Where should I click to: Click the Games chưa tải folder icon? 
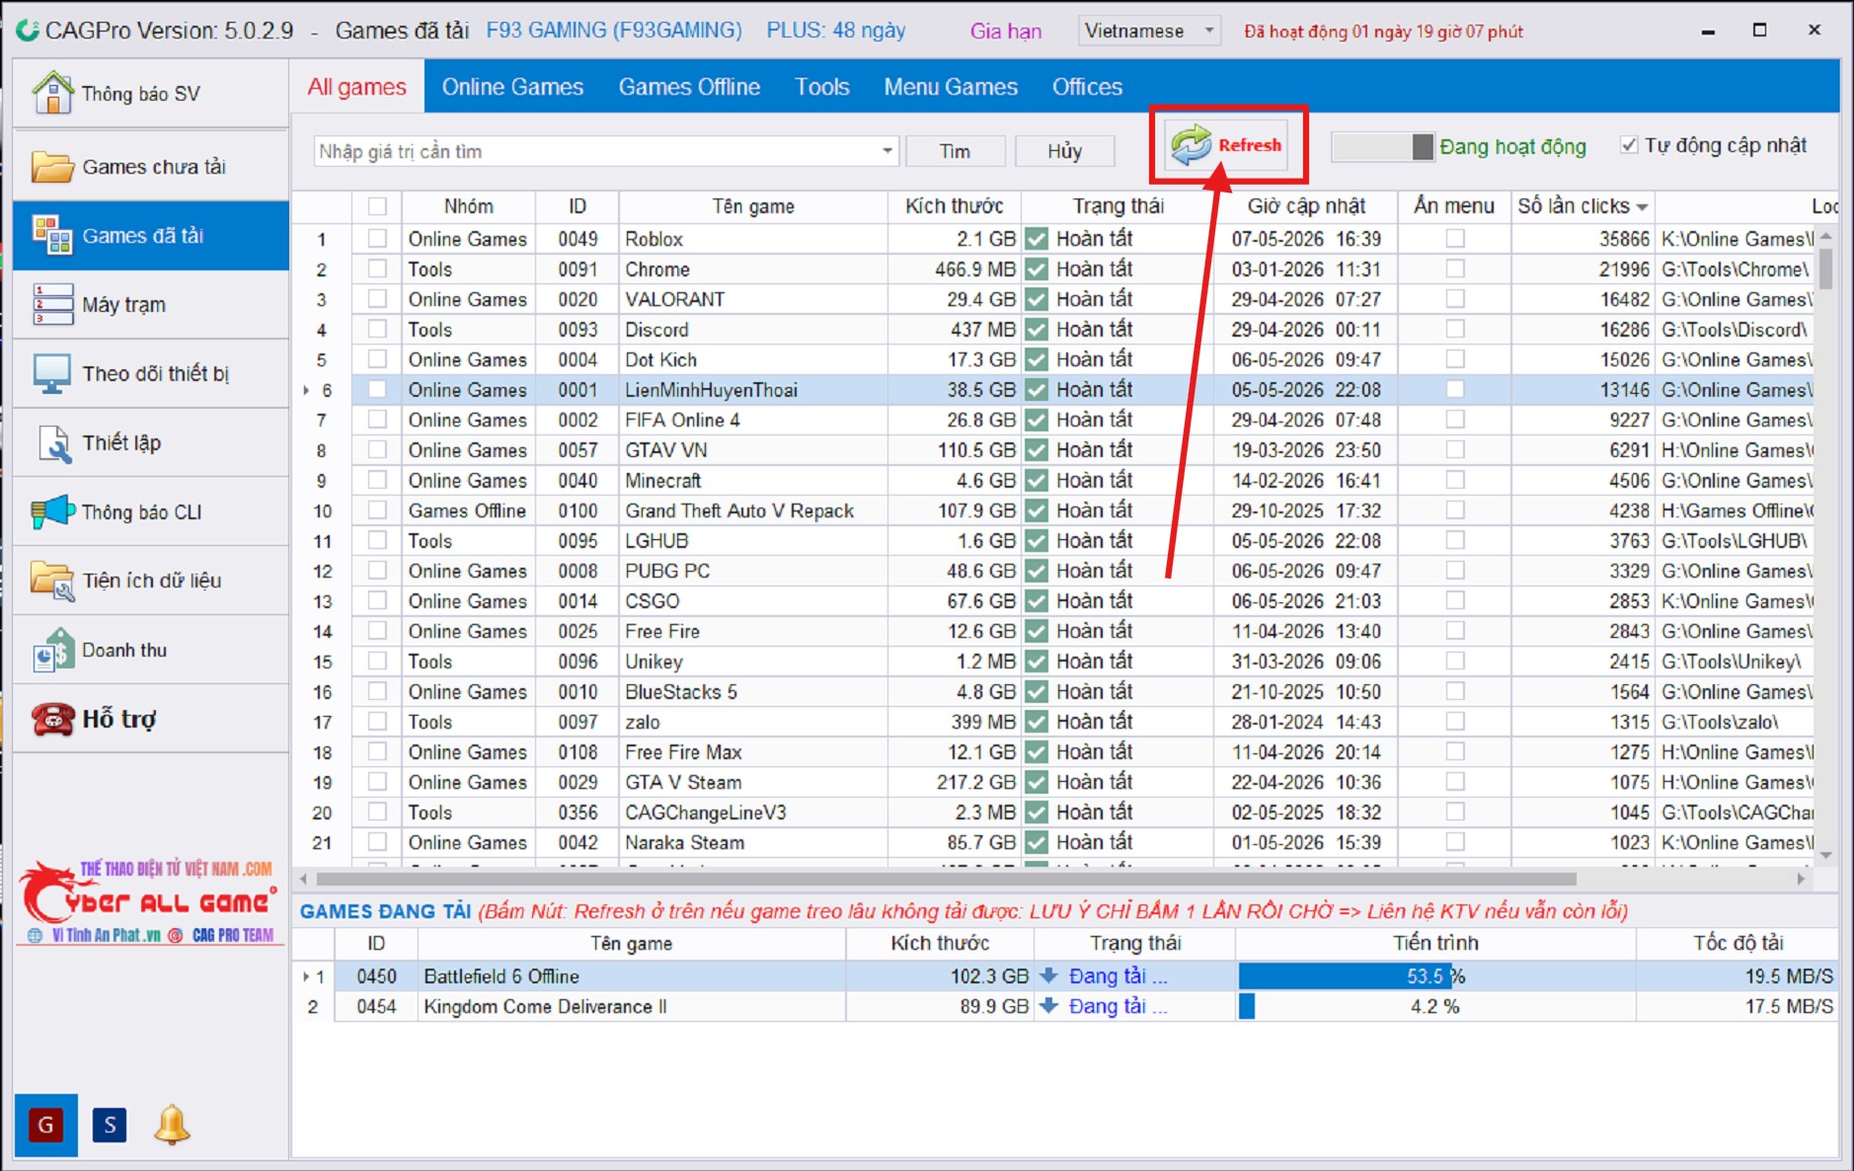[x=52, y=166]
